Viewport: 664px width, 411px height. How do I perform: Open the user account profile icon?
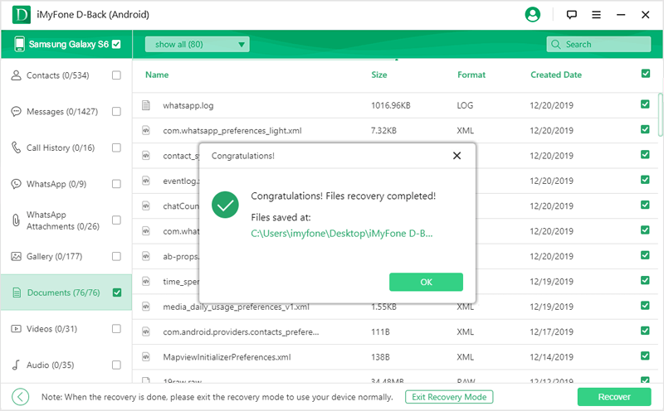[532, 14]
